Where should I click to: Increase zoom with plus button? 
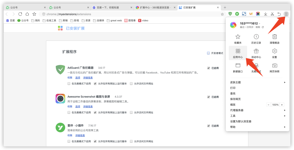(282, 105)
